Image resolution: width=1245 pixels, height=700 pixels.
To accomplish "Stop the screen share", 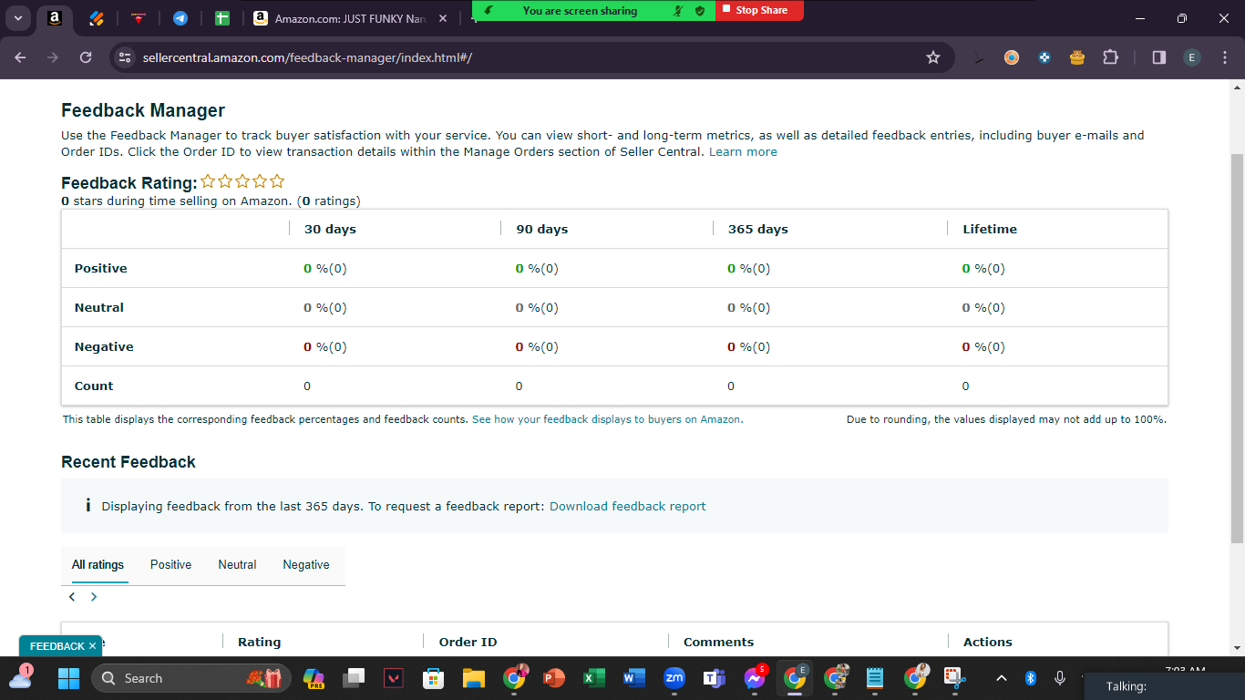I will point(759,10).
